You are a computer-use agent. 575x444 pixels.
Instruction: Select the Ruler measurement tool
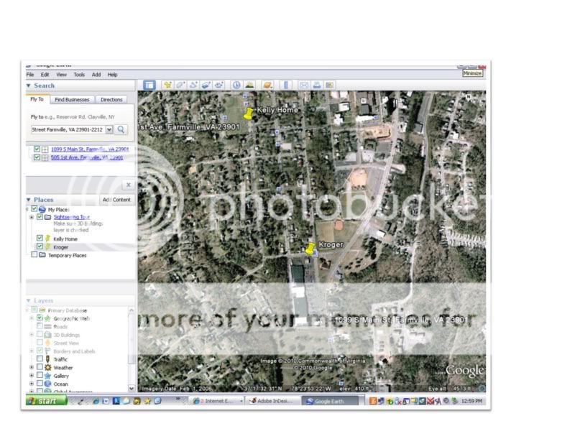(x=285, y=85)
